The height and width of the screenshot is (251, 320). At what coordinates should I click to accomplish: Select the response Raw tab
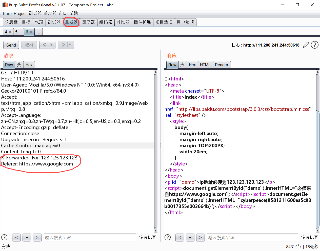coord(172,65)
